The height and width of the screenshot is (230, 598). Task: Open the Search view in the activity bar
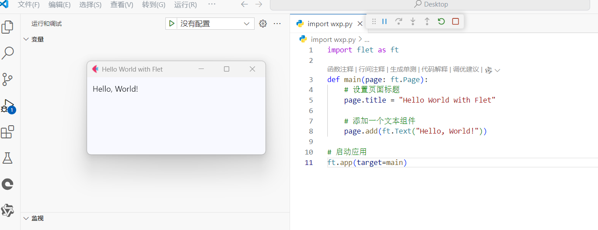coord(7,53)
